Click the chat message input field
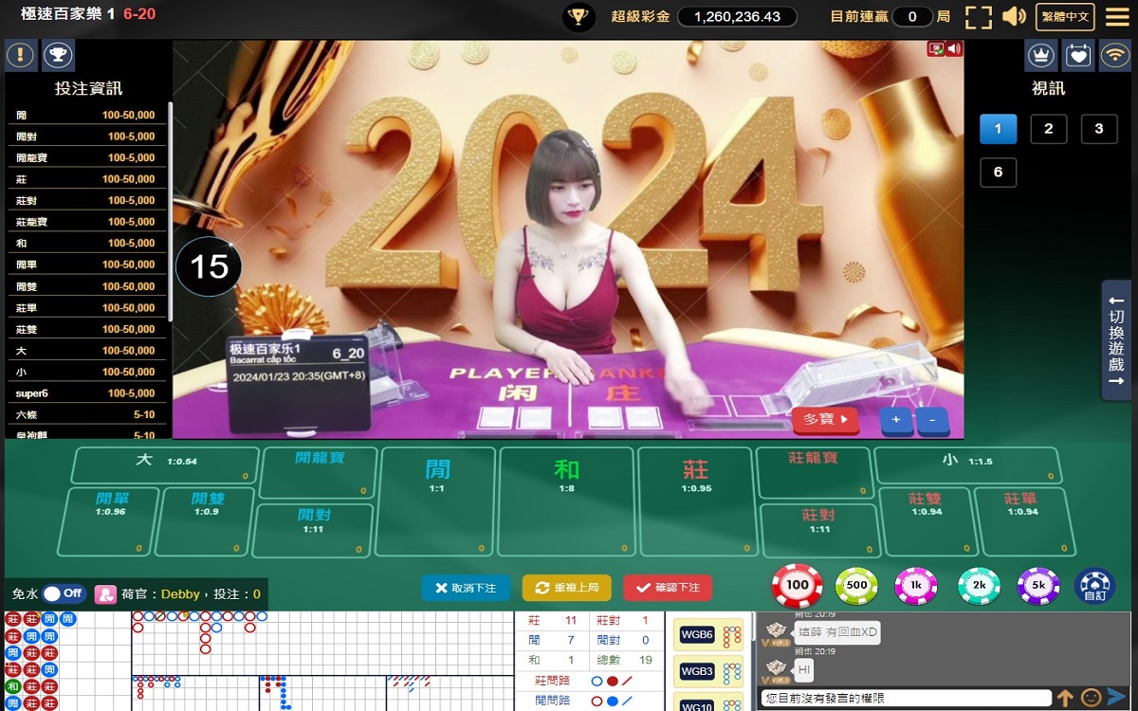This screenshot has height=711, width=1138. (906, 699)
